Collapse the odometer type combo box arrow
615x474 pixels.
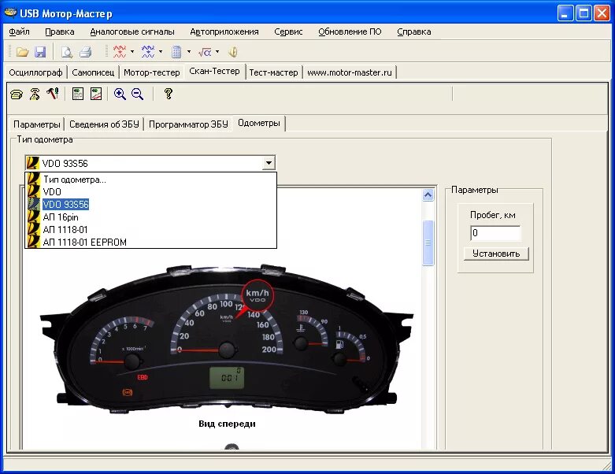point(269,163)
